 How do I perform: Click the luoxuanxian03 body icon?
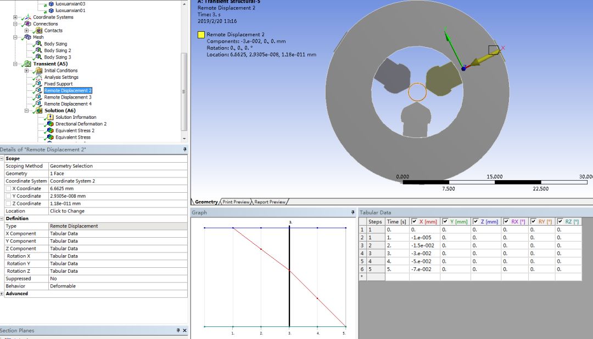[x=51, y=4]
